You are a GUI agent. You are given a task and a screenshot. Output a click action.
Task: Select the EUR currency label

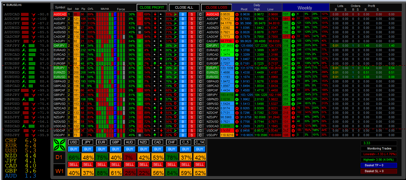(x=102, y=142)
